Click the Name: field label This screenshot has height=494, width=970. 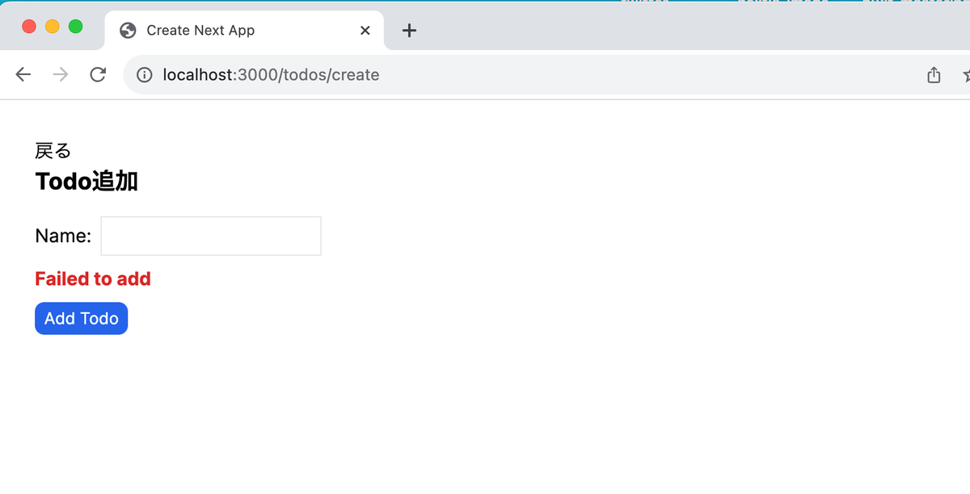[x=62, y=235]
